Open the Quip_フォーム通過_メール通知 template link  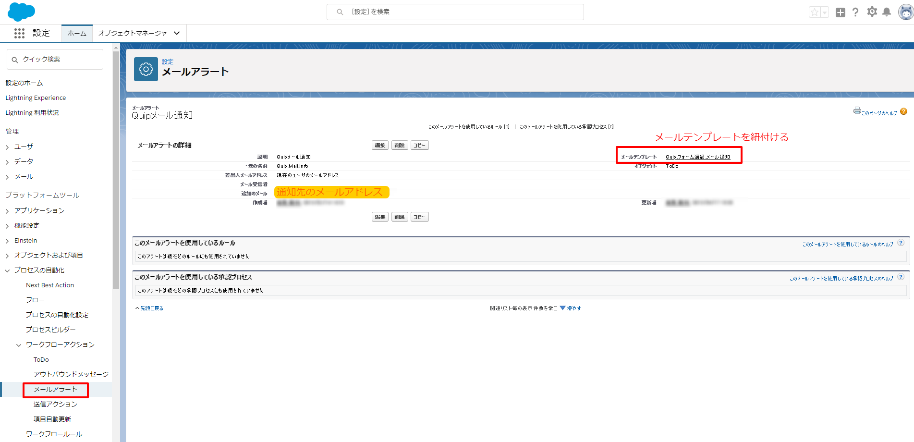tap(697, 157)
